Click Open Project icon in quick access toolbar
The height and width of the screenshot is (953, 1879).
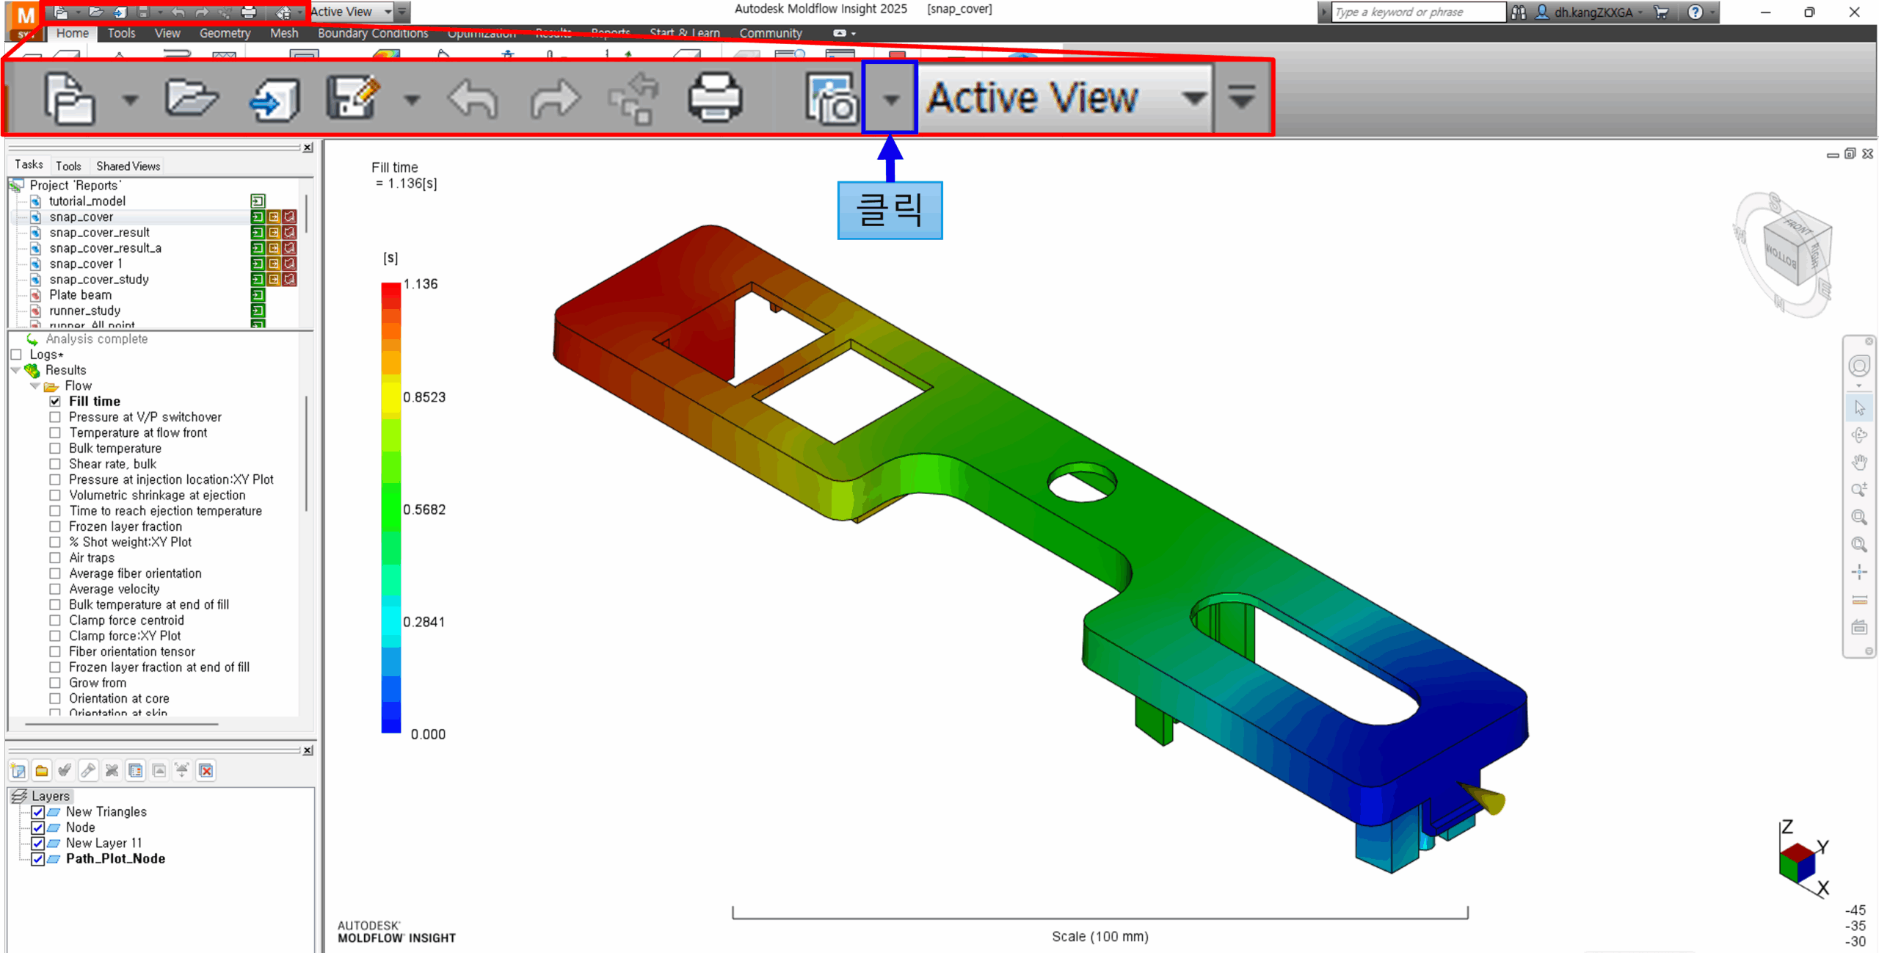point(95,12)
